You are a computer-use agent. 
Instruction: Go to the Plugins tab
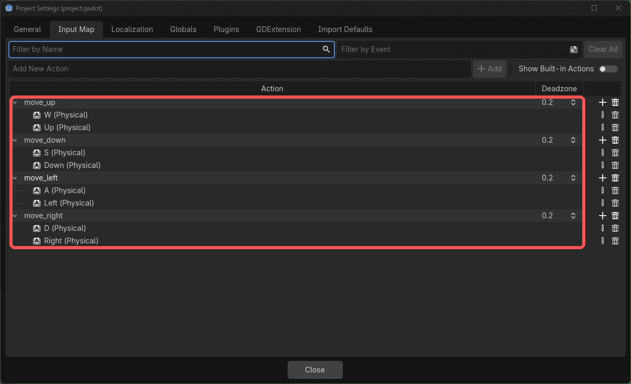tap(226, 29)
